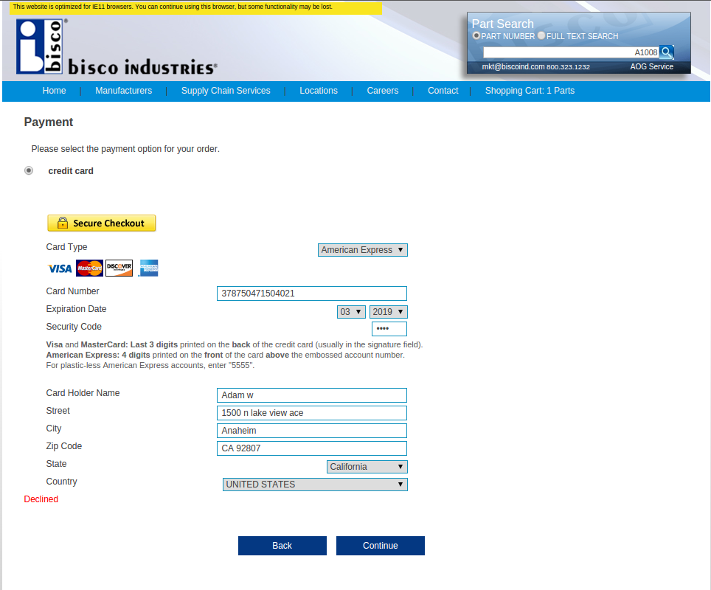
Task: Click the 'credit card' label text
Action: point(71,171)
